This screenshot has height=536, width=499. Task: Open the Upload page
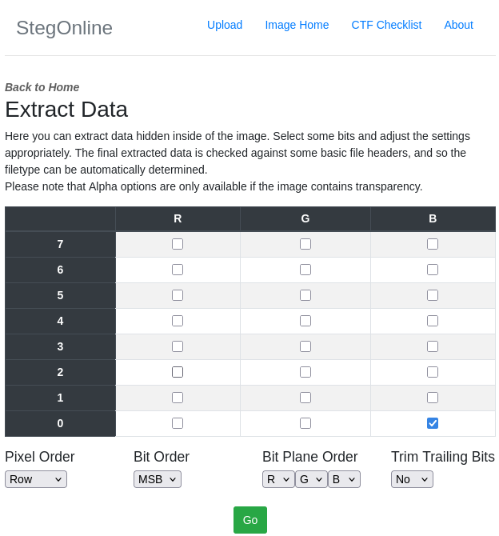(x=225, y=25)
